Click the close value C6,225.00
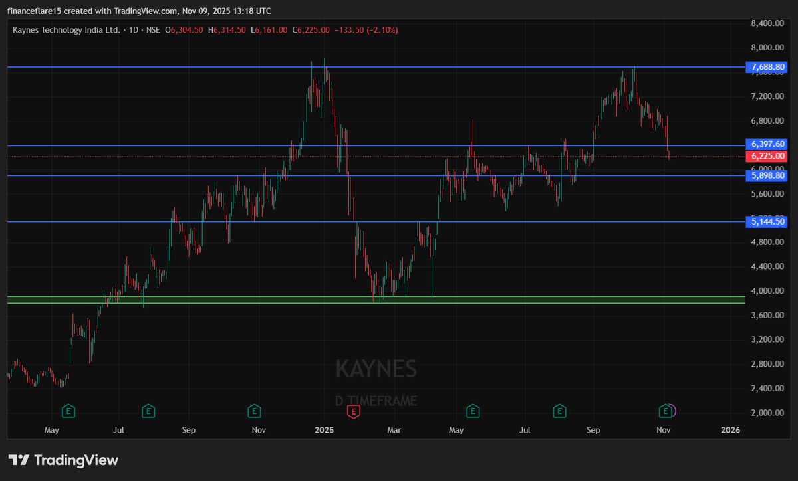Screen dimensions: 798x481 point(311,30)
